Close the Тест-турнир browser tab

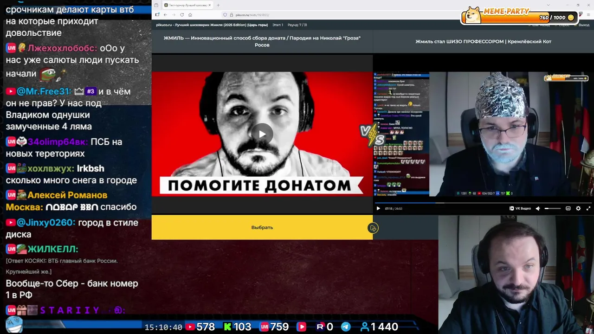coord(209,5)
